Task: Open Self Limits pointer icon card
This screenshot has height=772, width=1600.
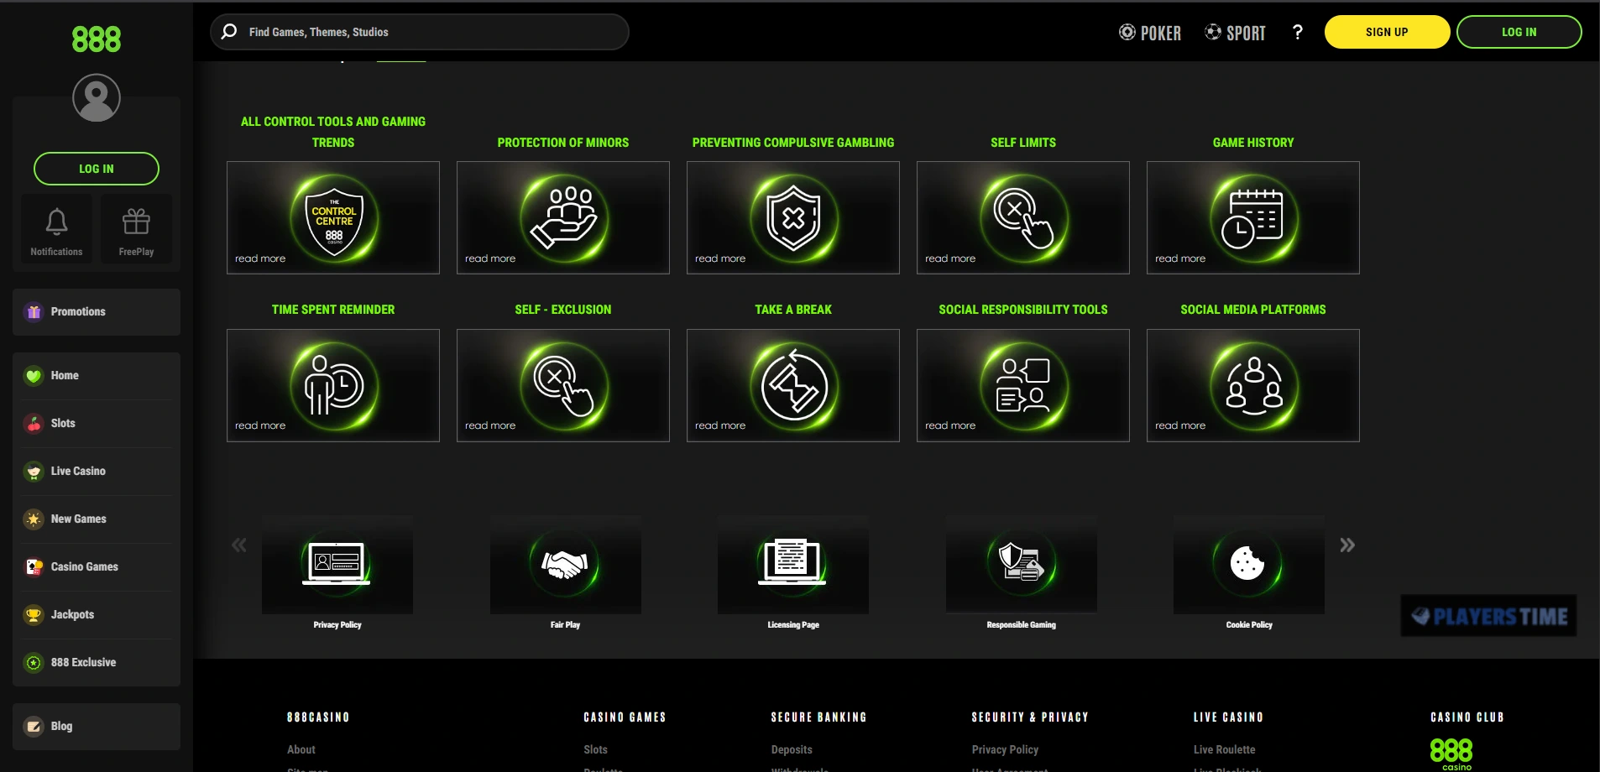Action: [1023, 217]
